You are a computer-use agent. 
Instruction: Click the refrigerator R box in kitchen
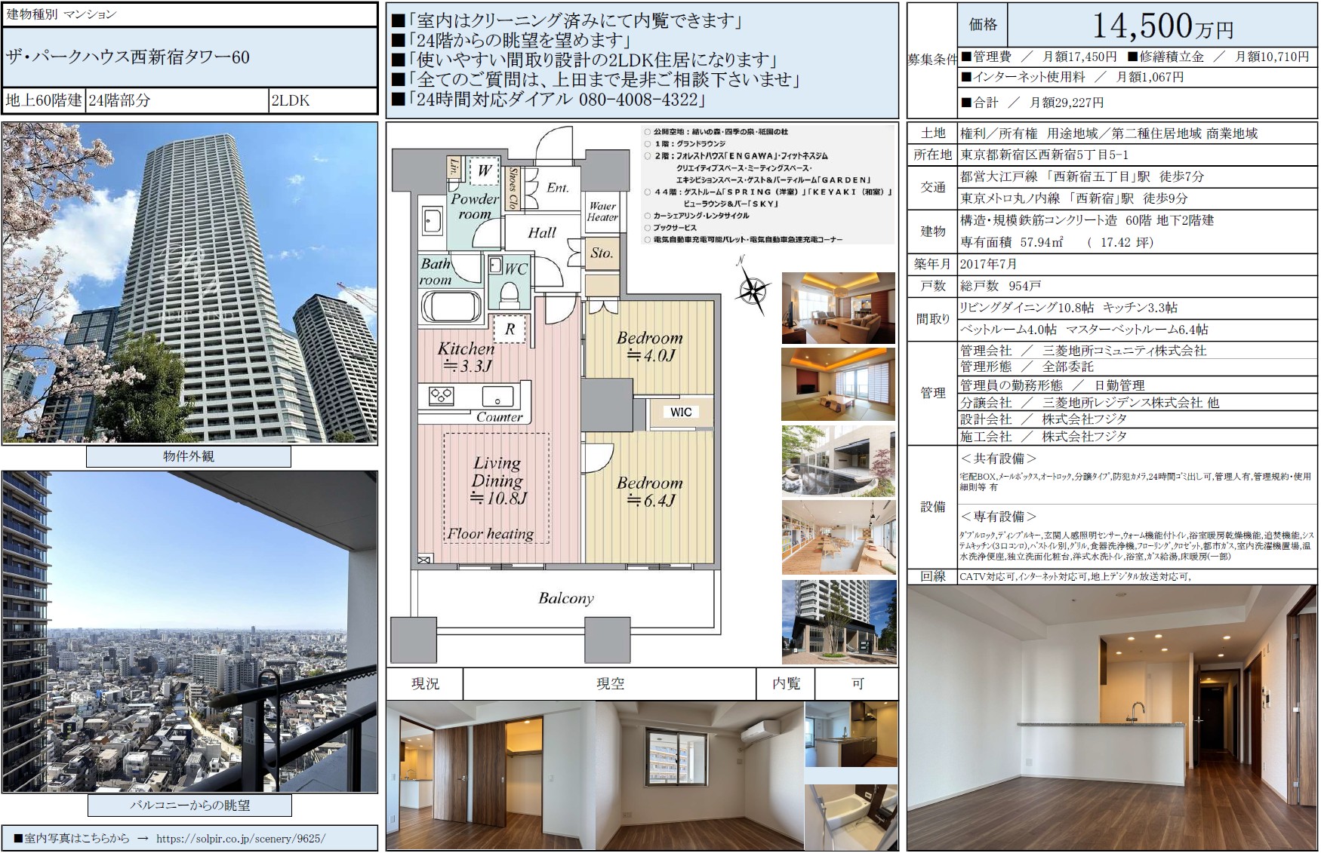510,329
